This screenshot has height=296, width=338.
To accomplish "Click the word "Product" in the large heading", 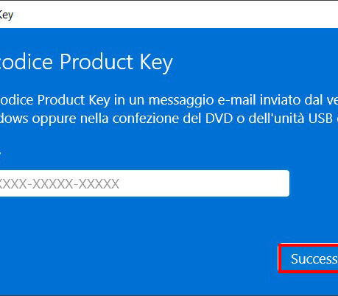I will point(96,61).
